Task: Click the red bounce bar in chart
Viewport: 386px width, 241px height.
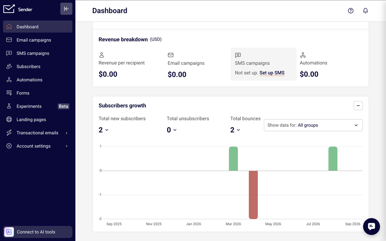Action: tap(253, 195)
